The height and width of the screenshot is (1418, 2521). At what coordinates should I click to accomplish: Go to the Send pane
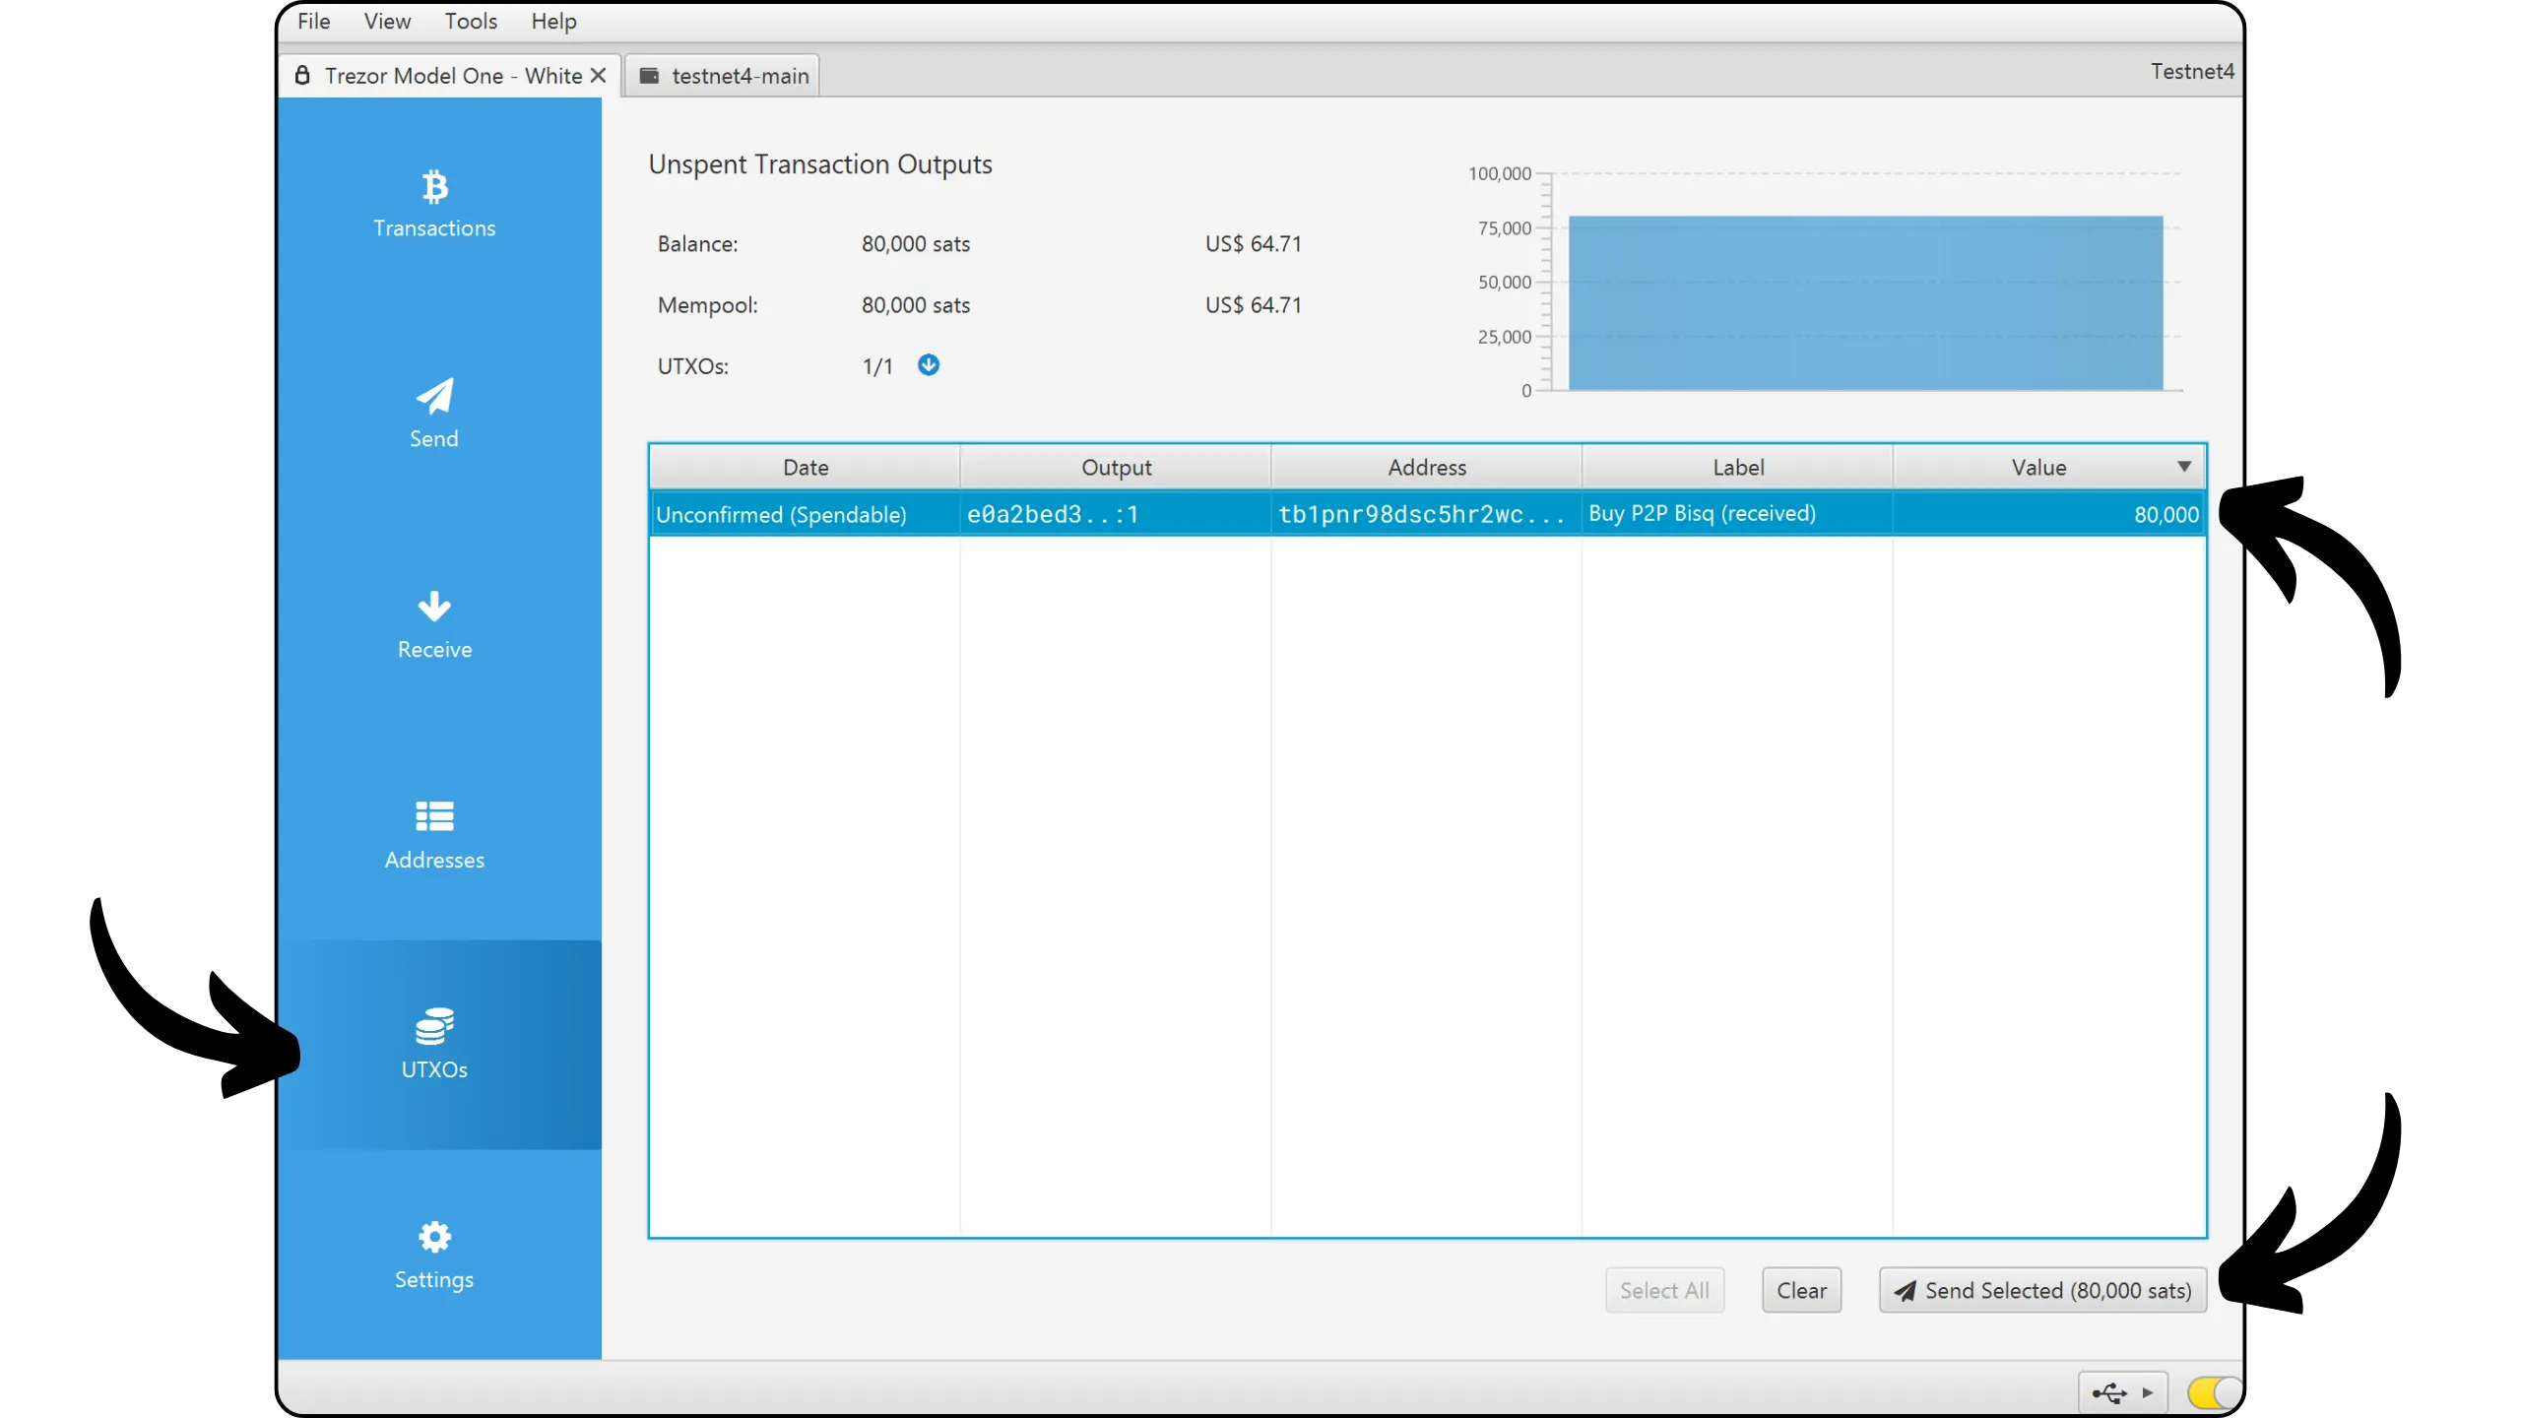pyautogui.click(x=434, y=415)
